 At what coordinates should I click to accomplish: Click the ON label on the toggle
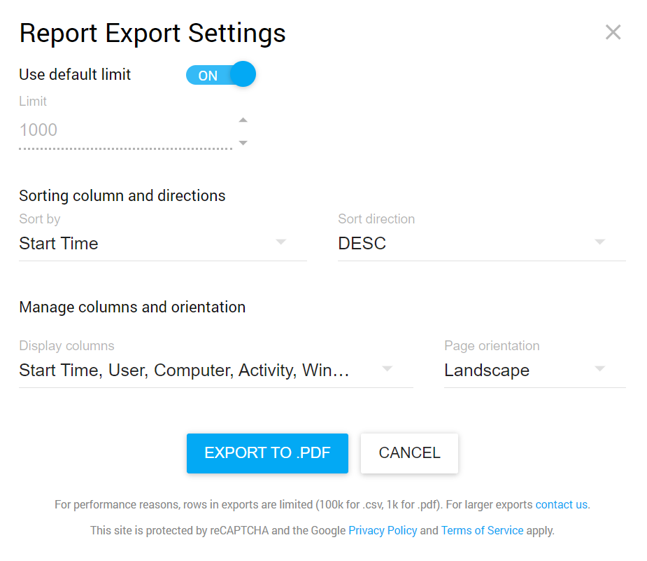[208, 76]
